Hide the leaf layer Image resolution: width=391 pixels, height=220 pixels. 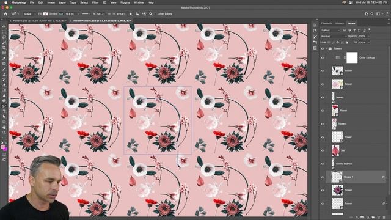[323, 150]
